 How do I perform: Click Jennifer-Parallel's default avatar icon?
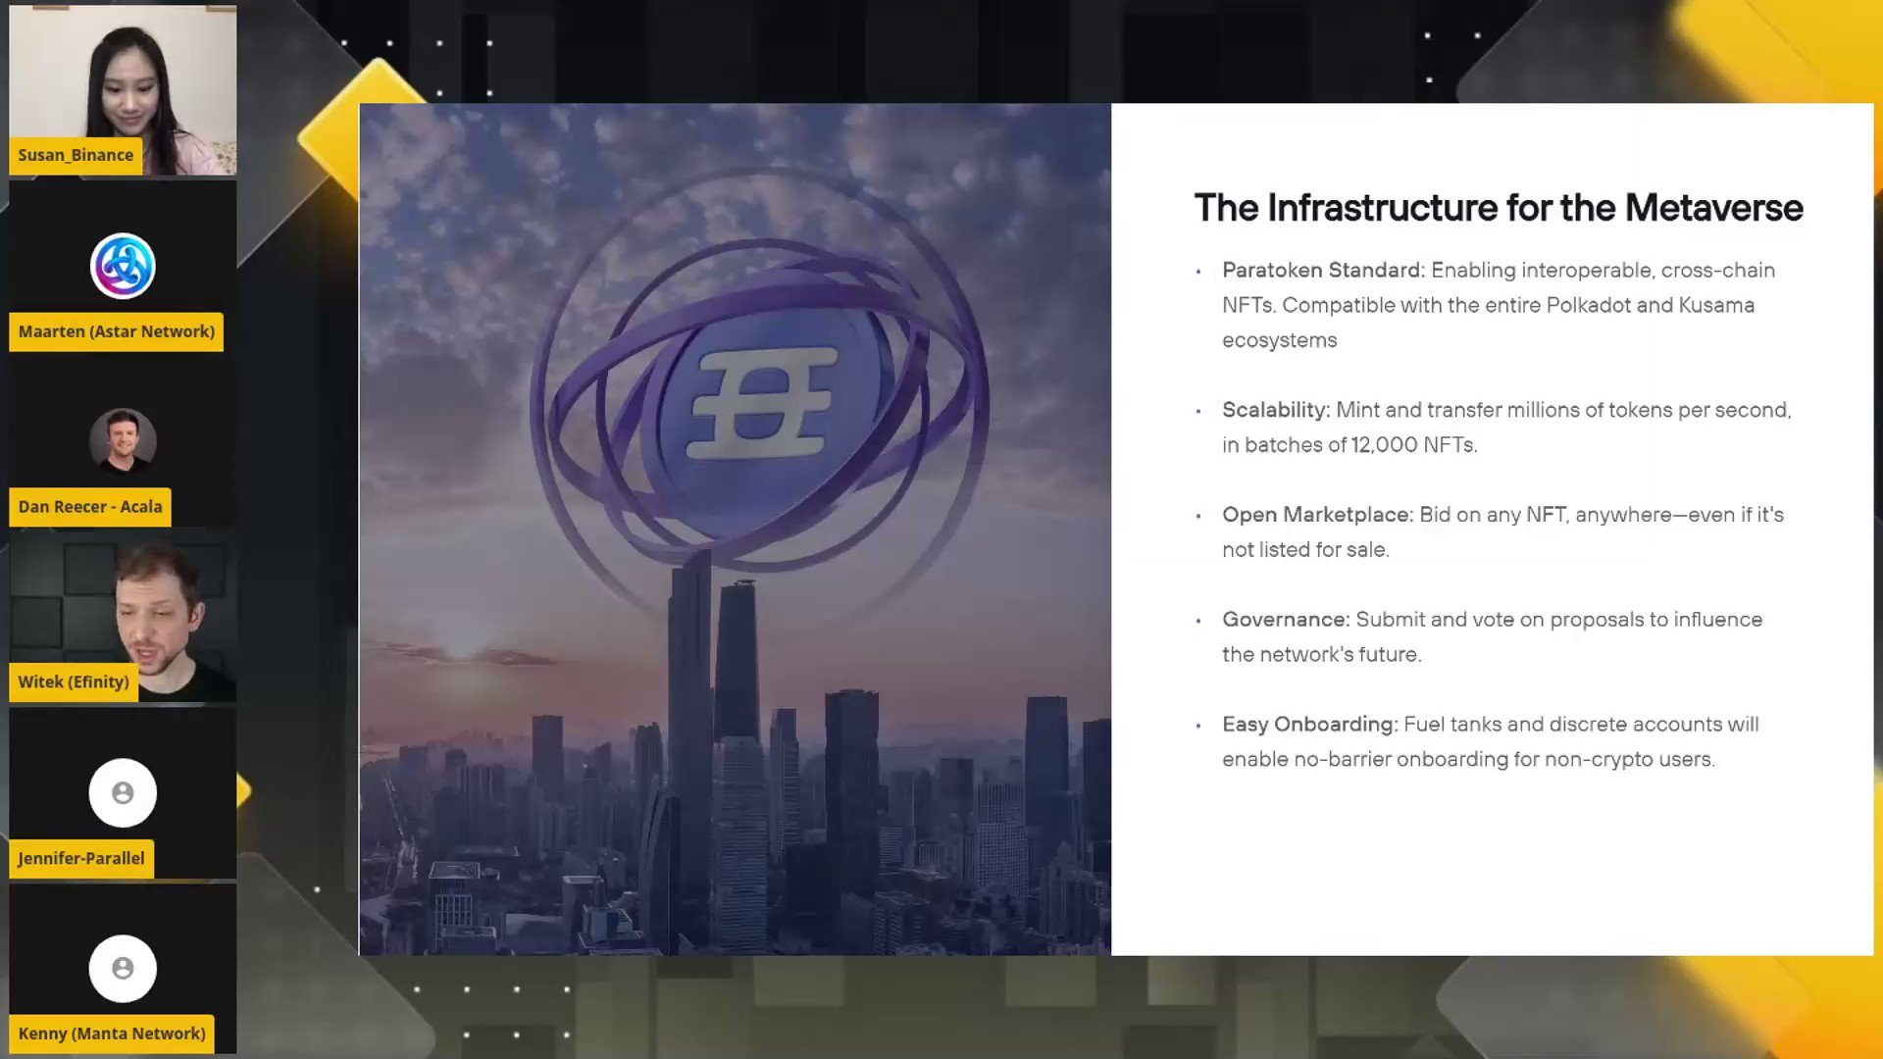(x=123, y=792)
